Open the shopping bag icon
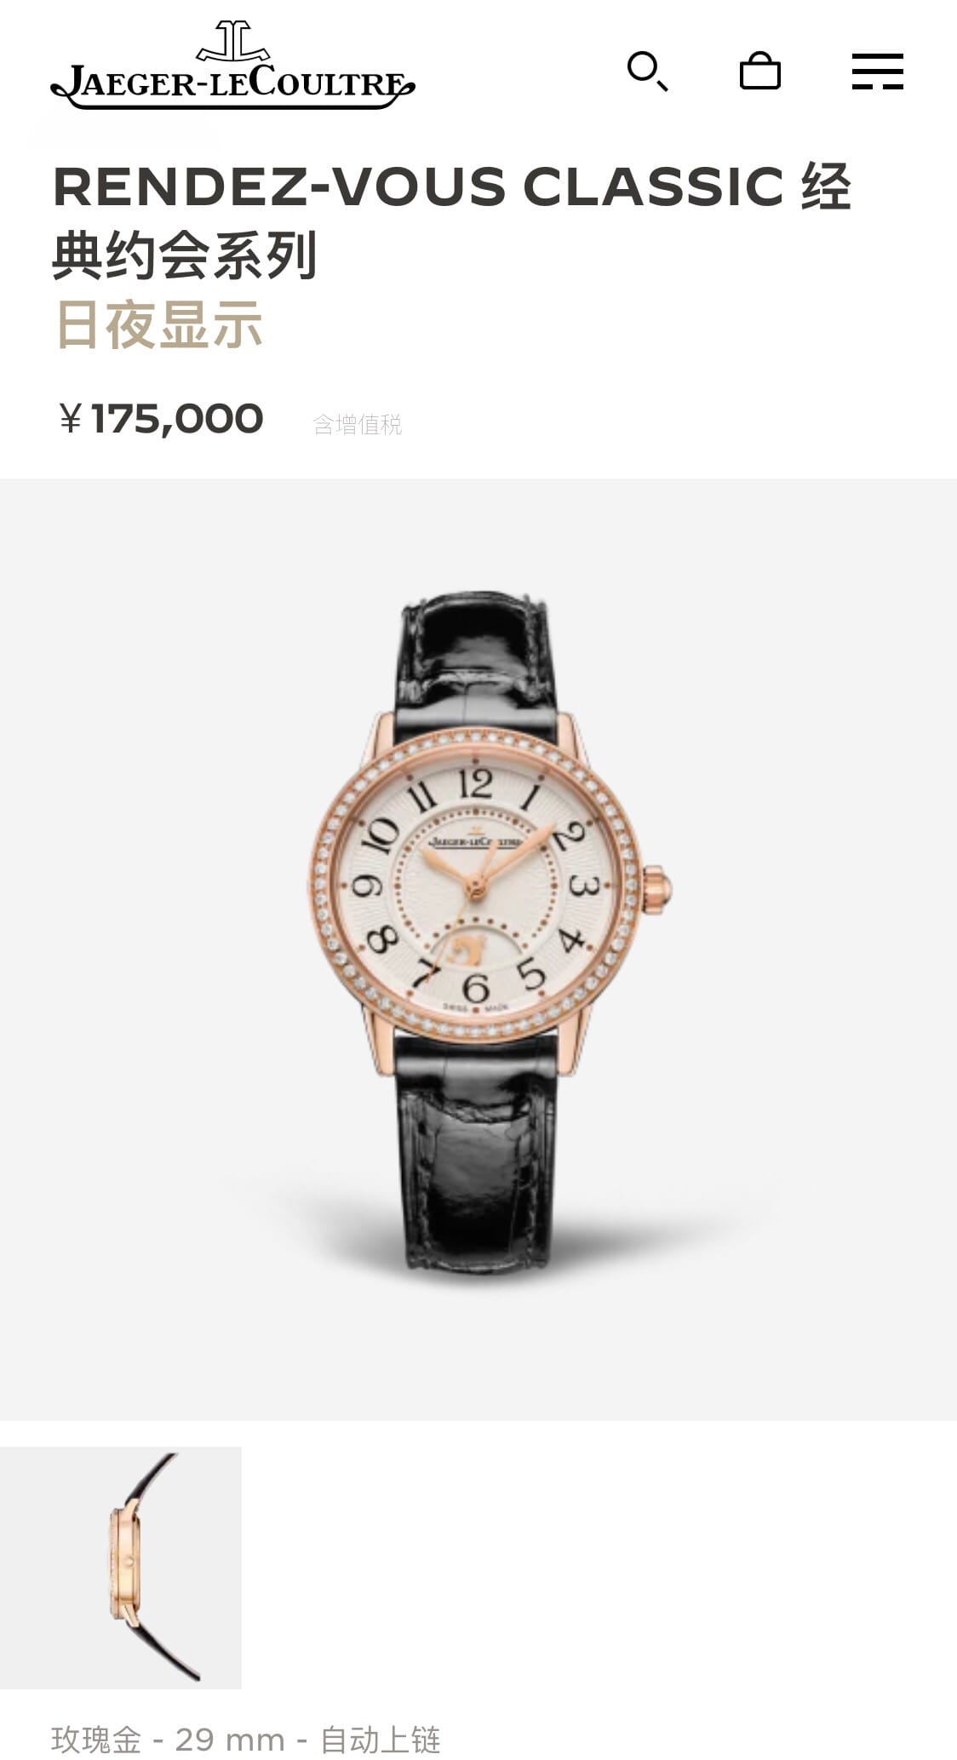This screenshot has height=1760, width=957. click(760, 71)
